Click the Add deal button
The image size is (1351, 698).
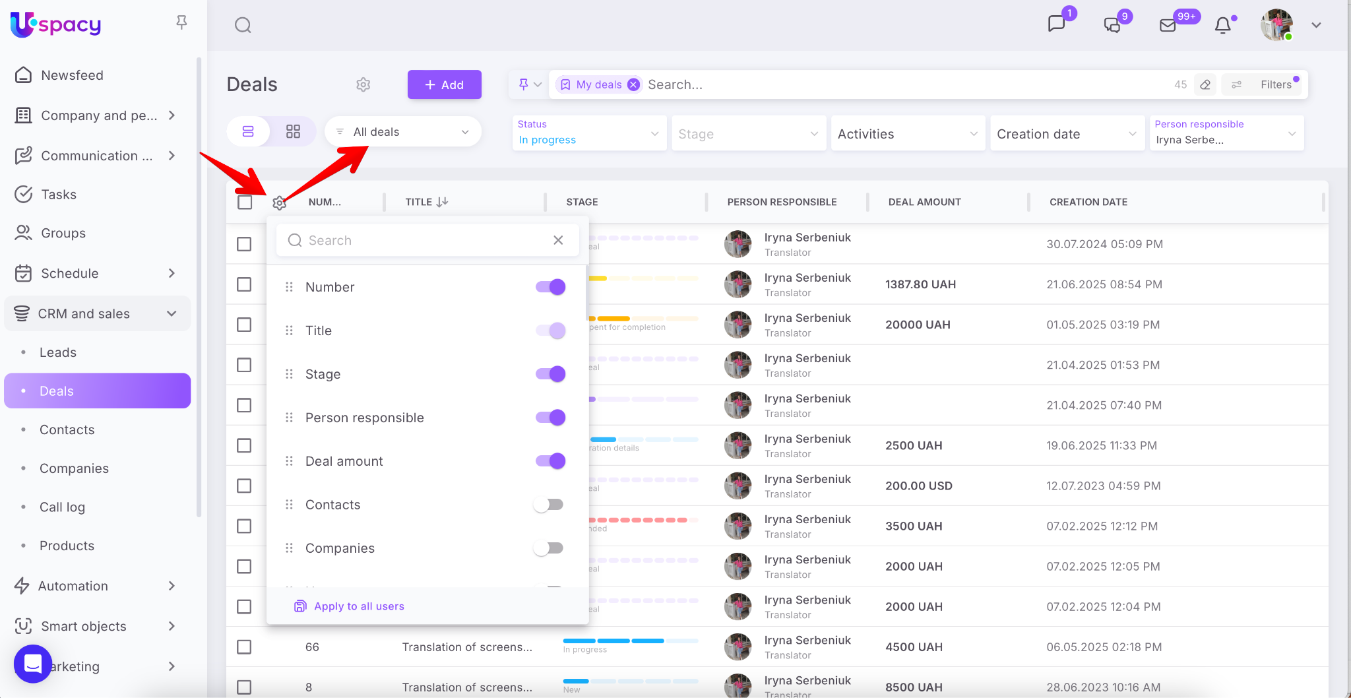coord(444,84)
